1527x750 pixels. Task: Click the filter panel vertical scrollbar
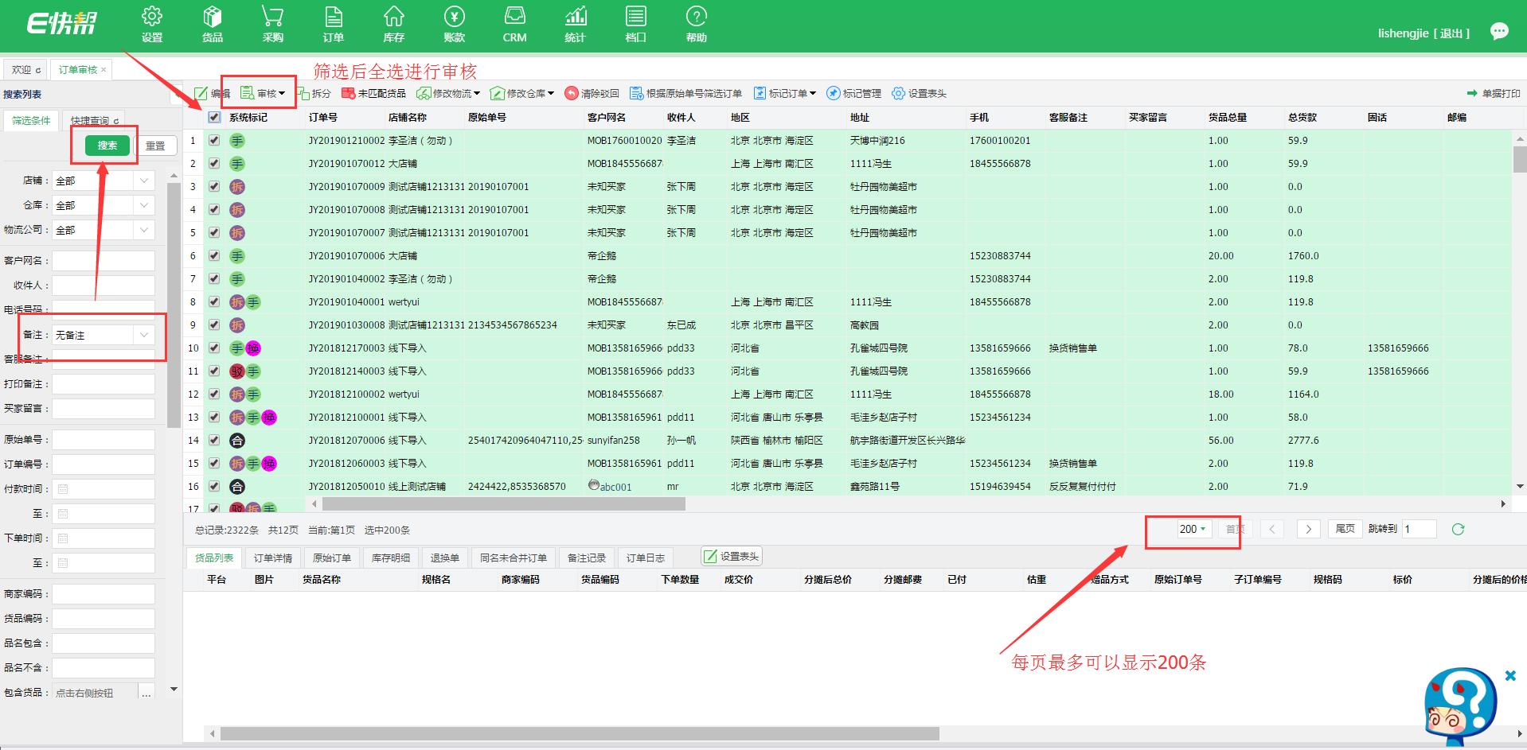pos(174,306)
